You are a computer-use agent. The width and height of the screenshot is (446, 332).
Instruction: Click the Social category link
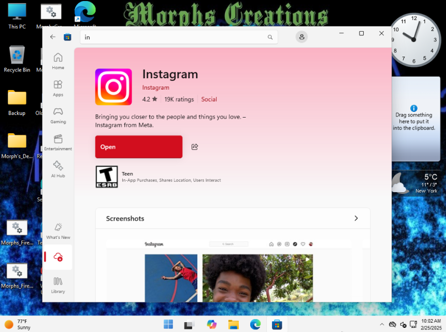point(209,99)
